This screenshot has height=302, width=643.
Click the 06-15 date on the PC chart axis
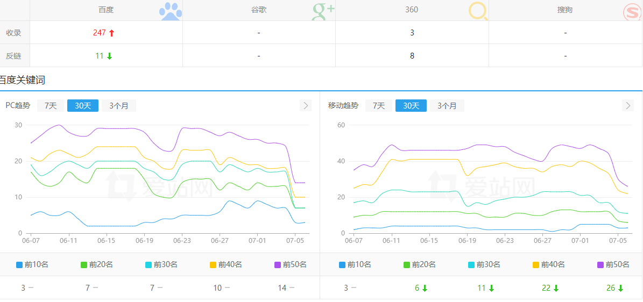(106, 241)
